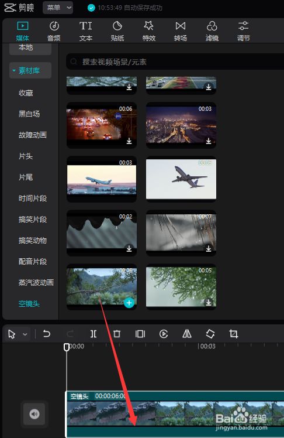The height and width of the screenshot is (438, 284).
Task: Select the 收藏 category
Action: [x=26, y=93]
